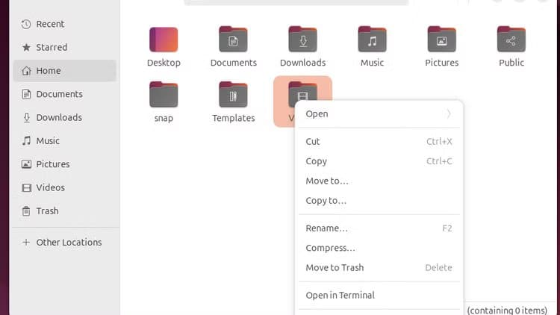Screen dimensions: 560x315
Task: Choose Copy from the context menu
Action: pyautogui.click(x=317, y=161)
